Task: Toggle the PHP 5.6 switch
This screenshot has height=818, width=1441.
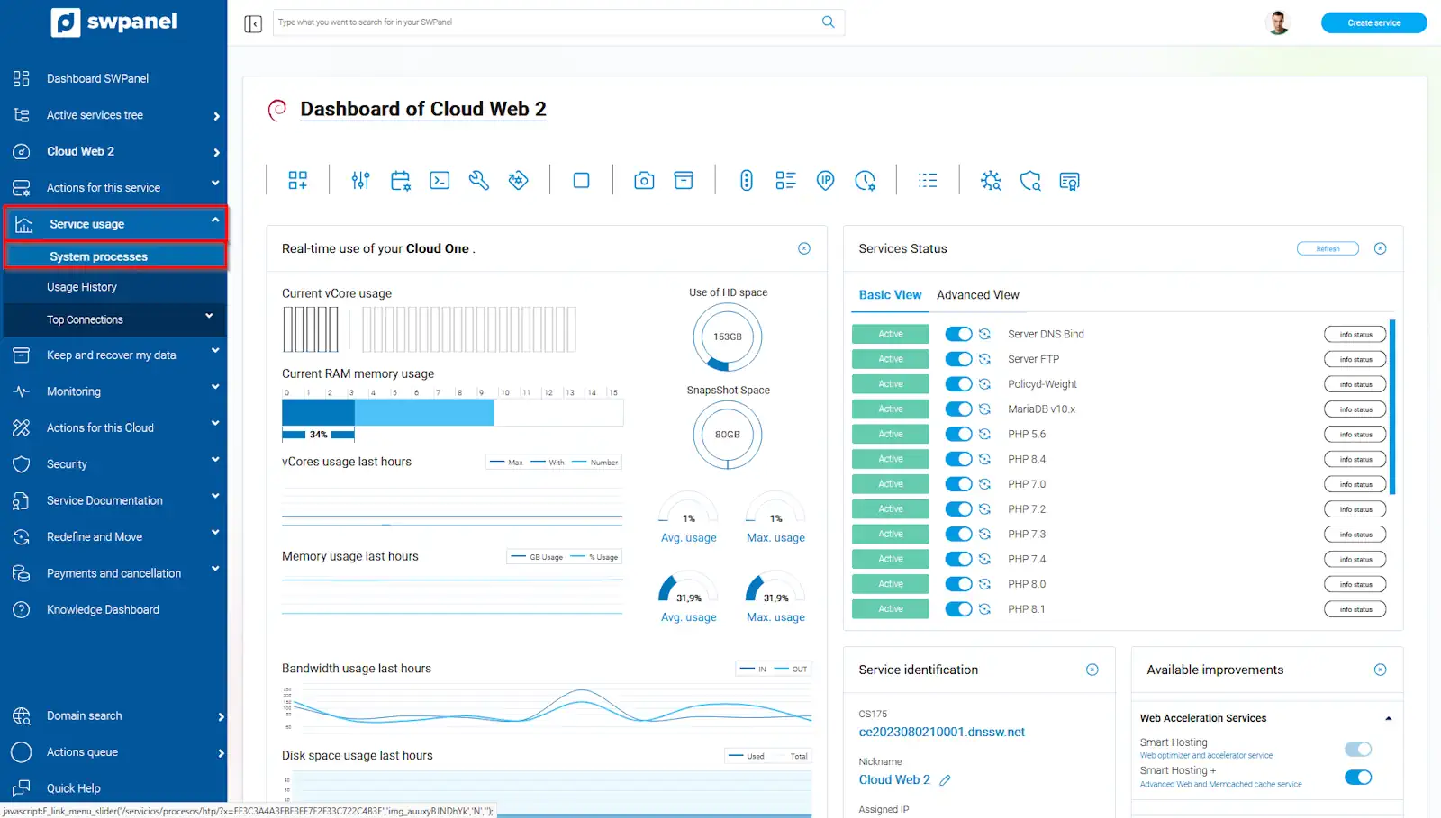Action: [958, 434]
